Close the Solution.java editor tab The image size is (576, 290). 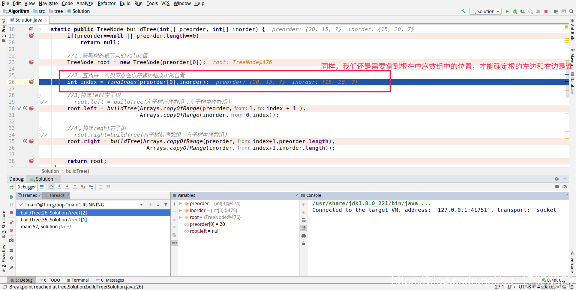point(46,20)
